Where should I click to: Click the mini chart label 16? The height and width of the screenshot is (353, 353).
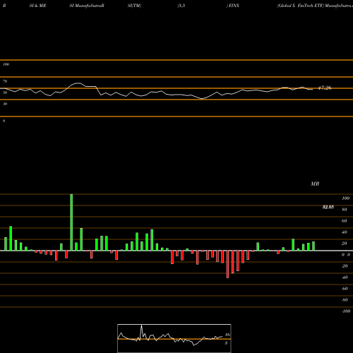click(227, 335)
